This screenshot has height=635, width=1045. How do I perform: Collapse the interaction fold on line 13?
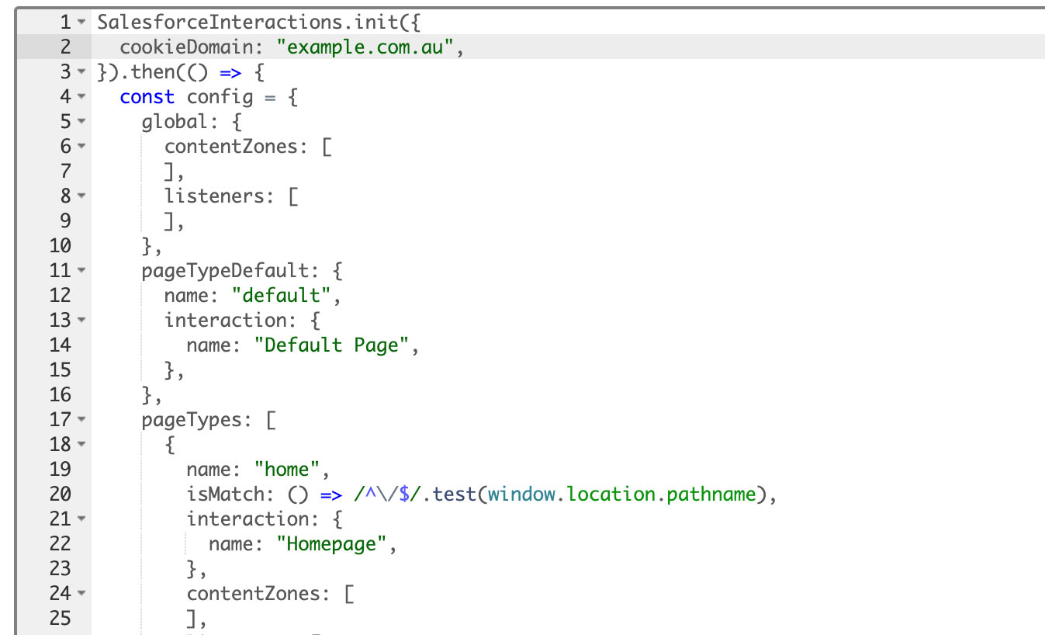pos(80,321)
